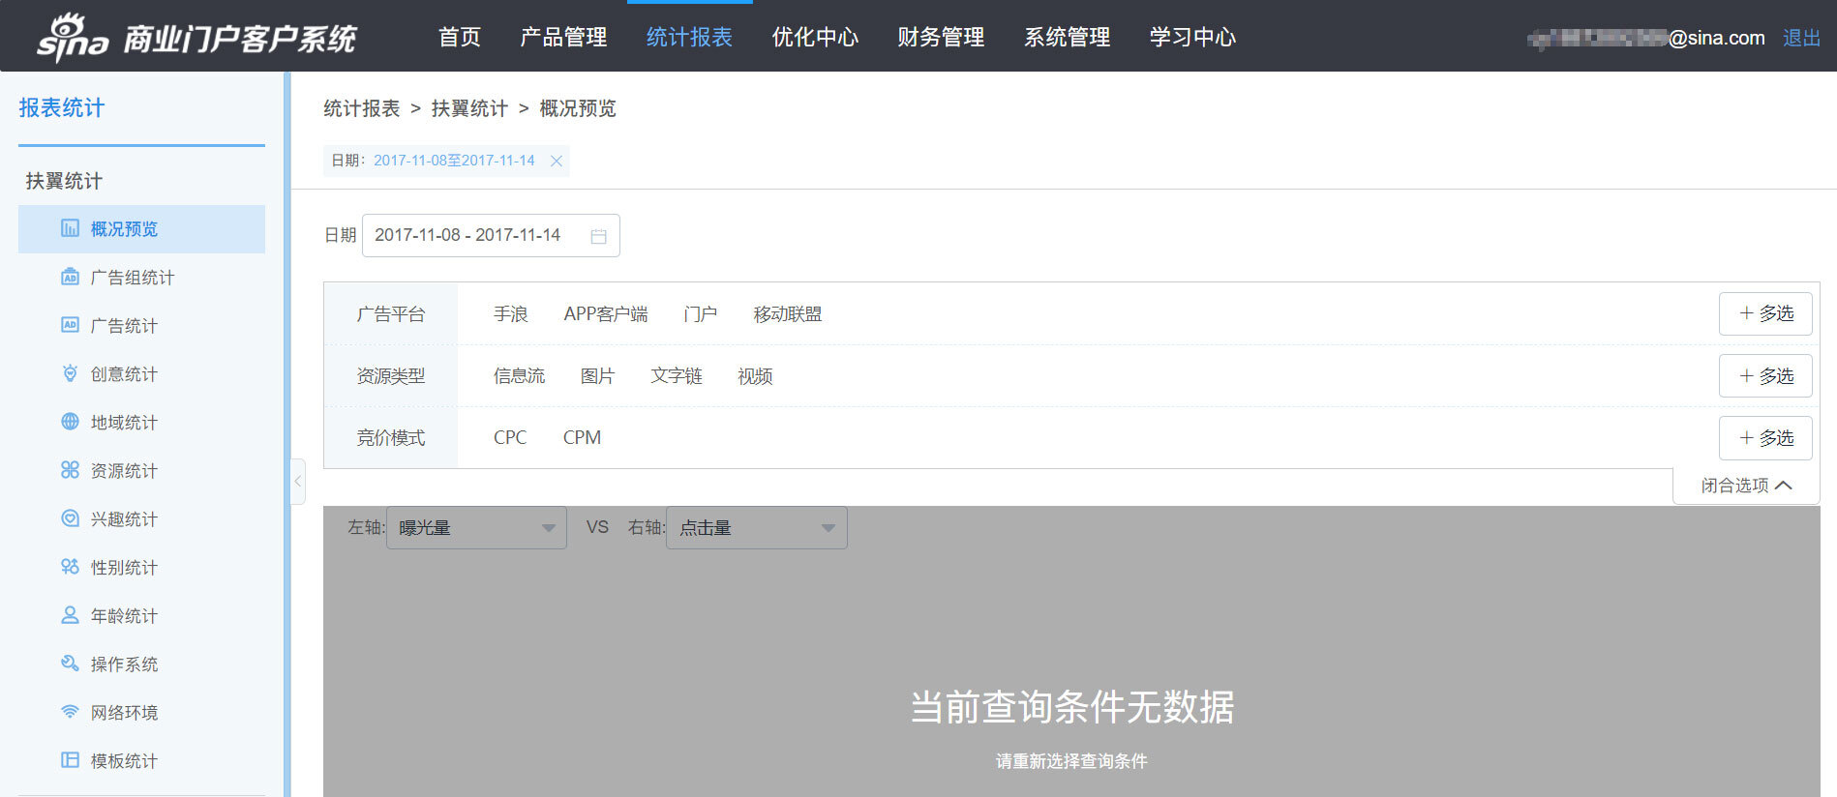Click the 性别统计 gender icon
1837x797 pixels.
[x=70, y=567]
